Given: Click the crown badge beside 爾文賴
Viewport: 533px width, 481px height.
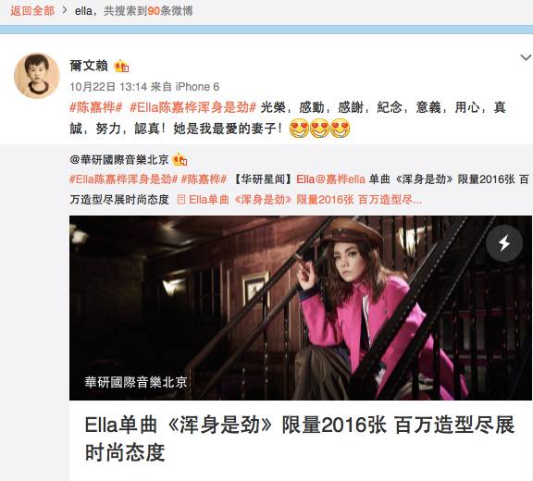Looking at the screenshot, I should 121,66.
